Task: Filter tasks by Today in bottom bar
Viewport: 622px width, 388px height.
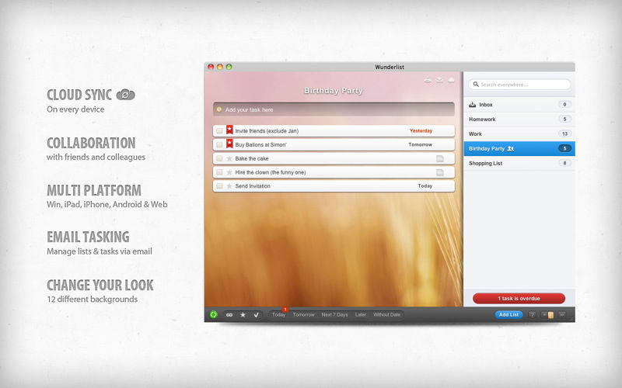Action: point(278,315)
